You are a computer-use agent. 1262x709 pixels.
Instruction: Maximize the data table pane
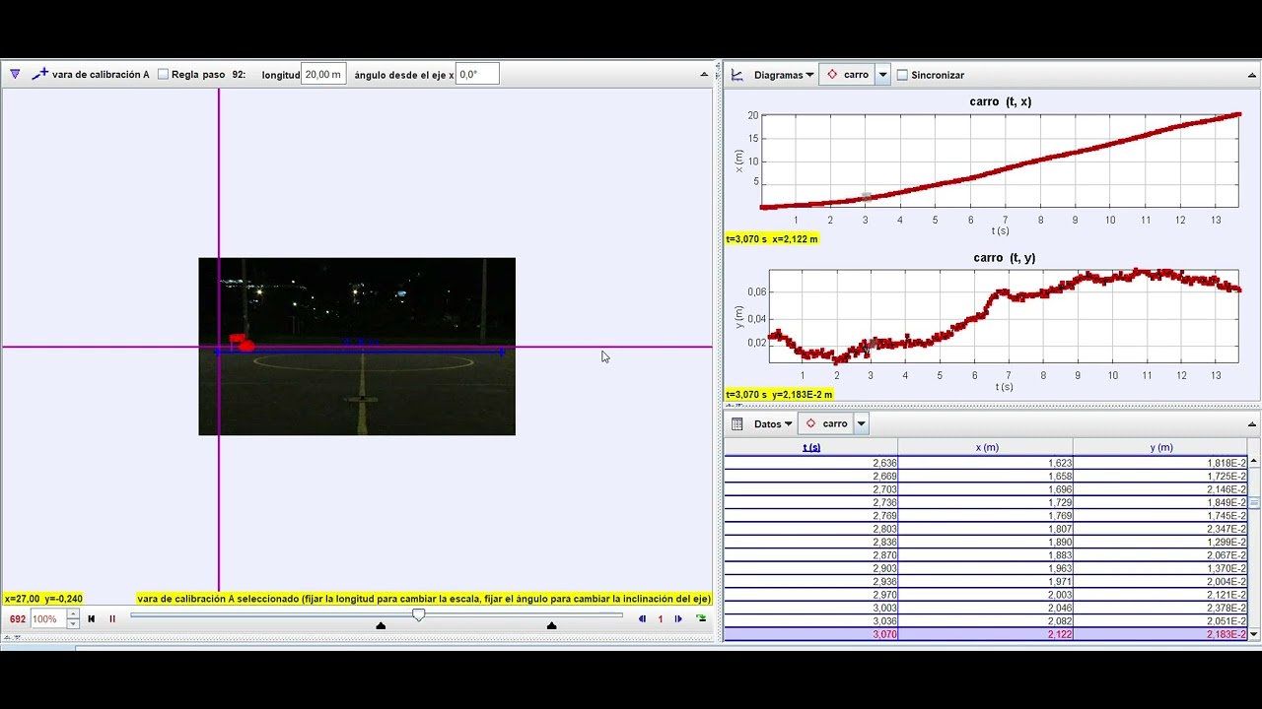pyautogui.click(x=1252, y=424)
